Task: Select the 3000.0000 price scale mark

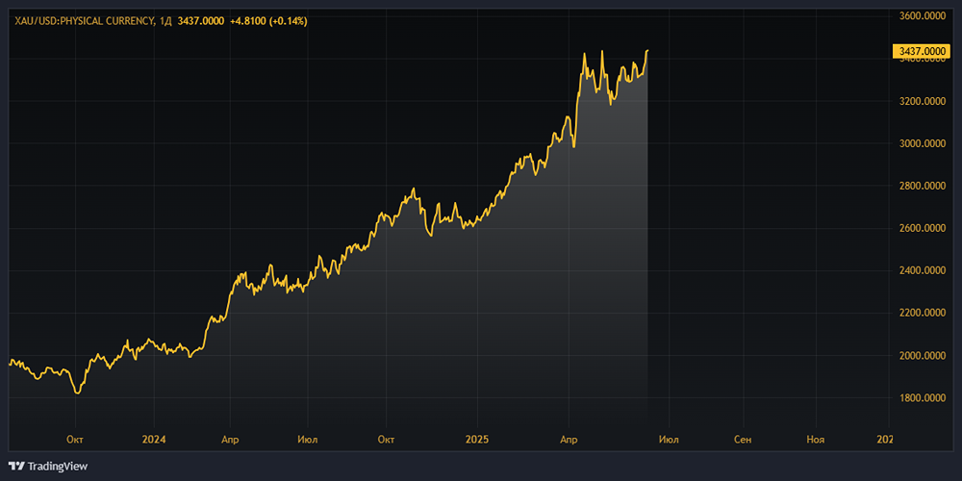Action: (923, 143)
